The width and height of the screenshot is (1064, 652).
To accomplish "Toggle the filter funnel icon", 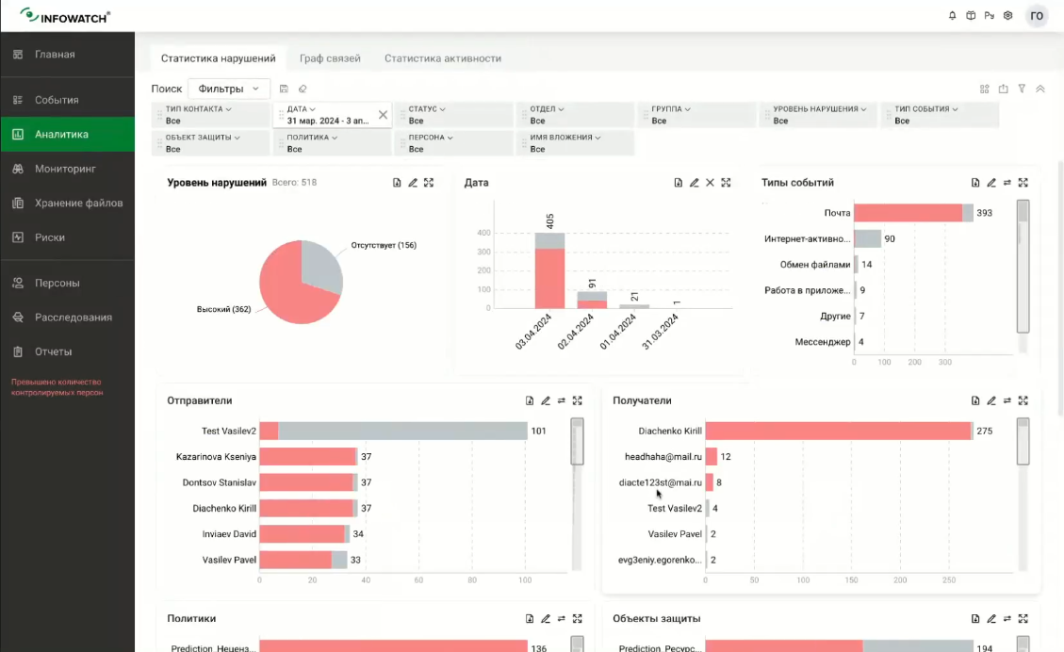I will [x=1022, y=89].
